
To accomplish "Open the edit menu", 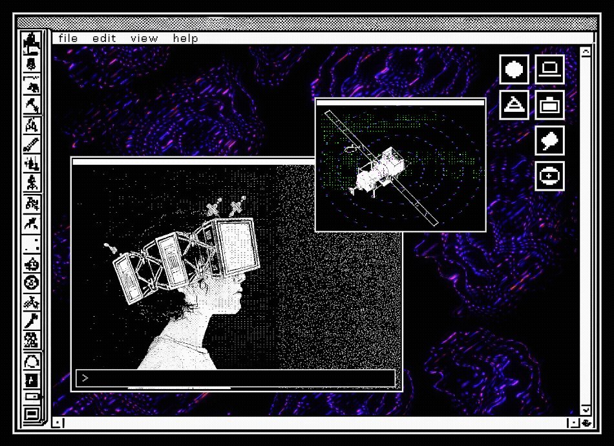I will point(104,38).
